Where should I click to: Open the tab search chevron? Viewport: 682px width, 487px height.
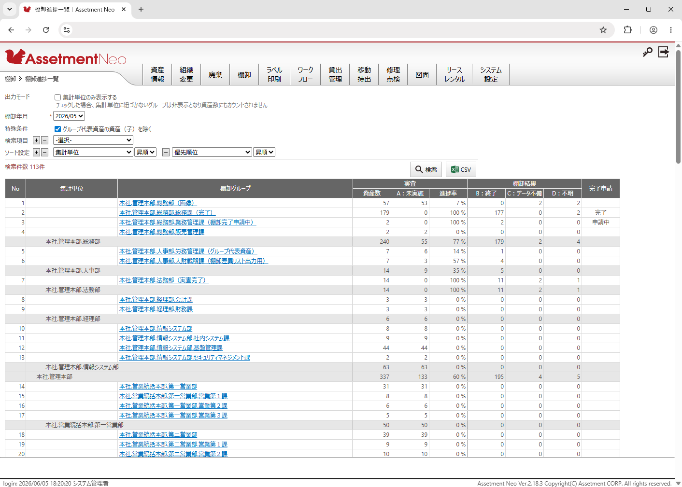coord(9,9)
